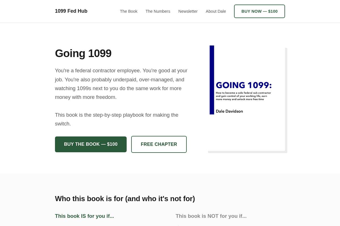Click the step-by-step playbook paragraph
Image resolution: width=340 pixels, height=226 pixels.
(116, 119)
